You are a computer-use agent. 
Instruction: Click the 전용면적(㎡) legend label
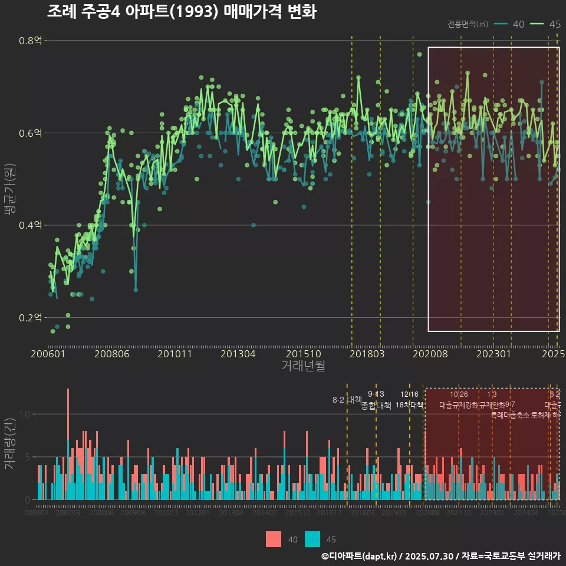[x=468, y=24]
